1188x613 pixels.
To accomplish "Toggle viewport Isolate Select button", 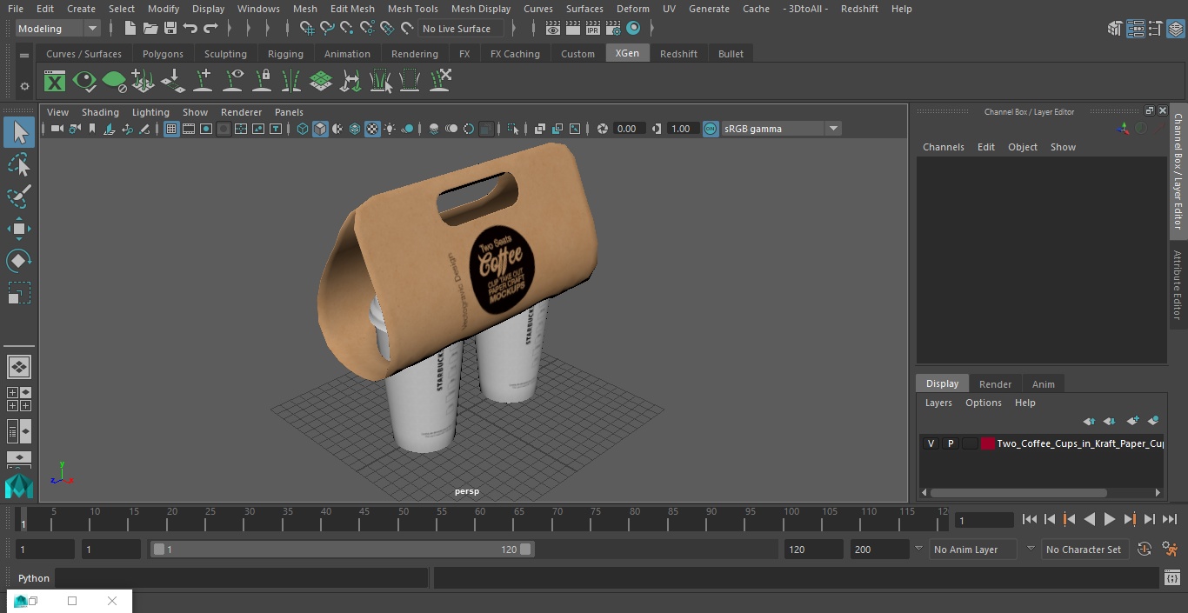I will 513,129.
